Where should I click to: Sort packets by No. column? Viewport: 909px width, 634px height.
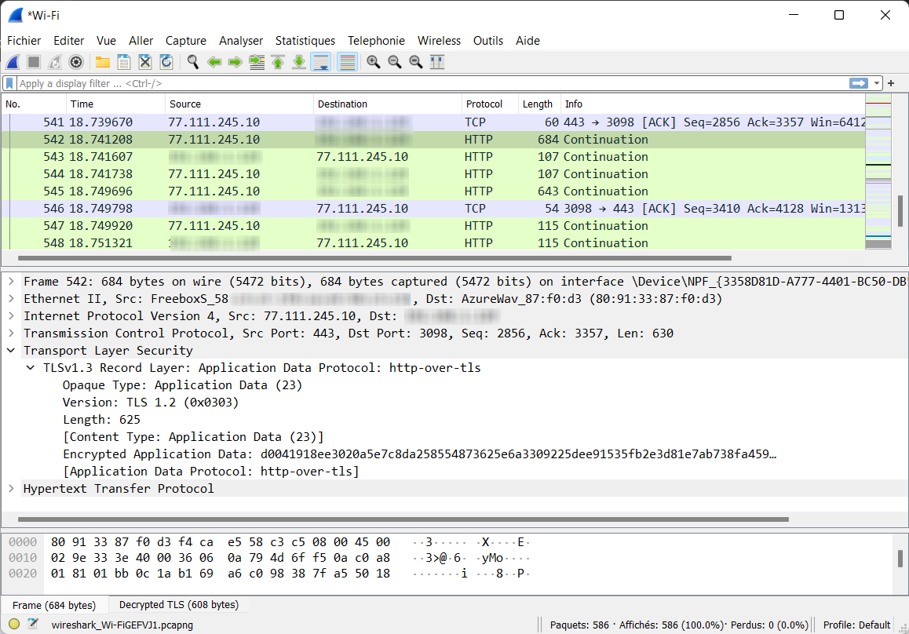tap(34, 104)
